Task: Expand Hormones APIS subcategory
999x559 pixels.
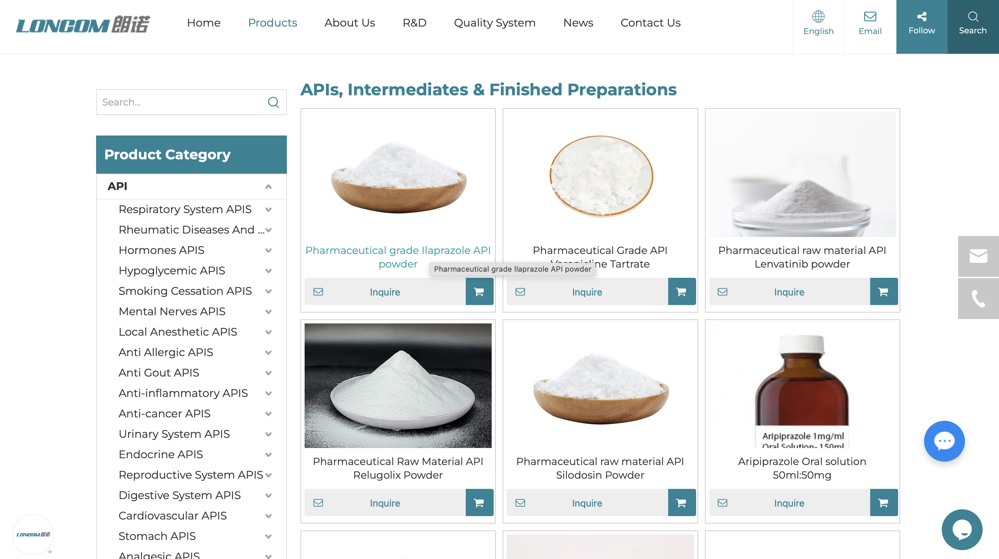Action: [x=268, y=251]
